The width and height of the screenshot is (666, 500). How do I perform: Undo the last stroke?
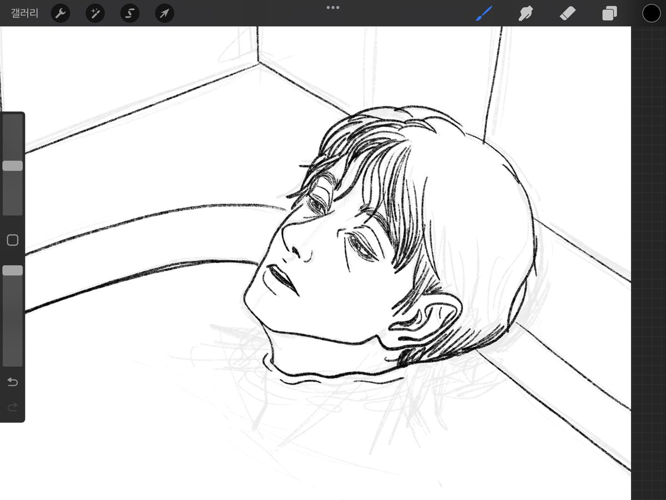(x=12, y=382)
